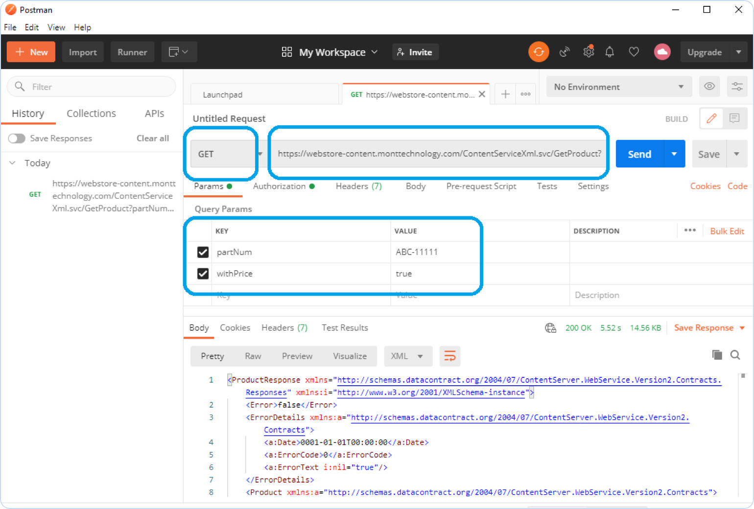Collapse the Today history group
Viewport: 754px width, 509px height.
pyautogui.click(x=13, y=163)
